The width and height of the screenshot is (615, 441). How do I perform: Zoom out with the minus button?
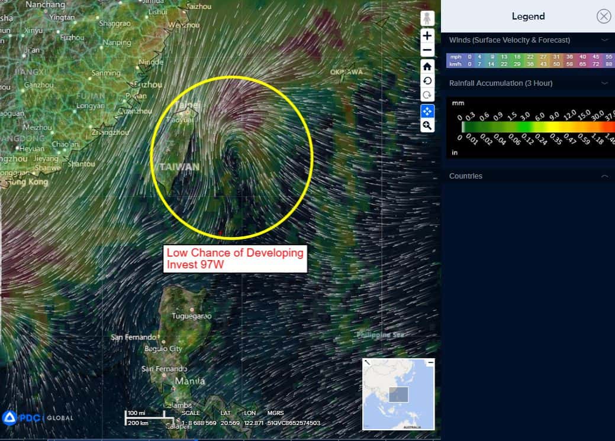(x=427, y=50)
